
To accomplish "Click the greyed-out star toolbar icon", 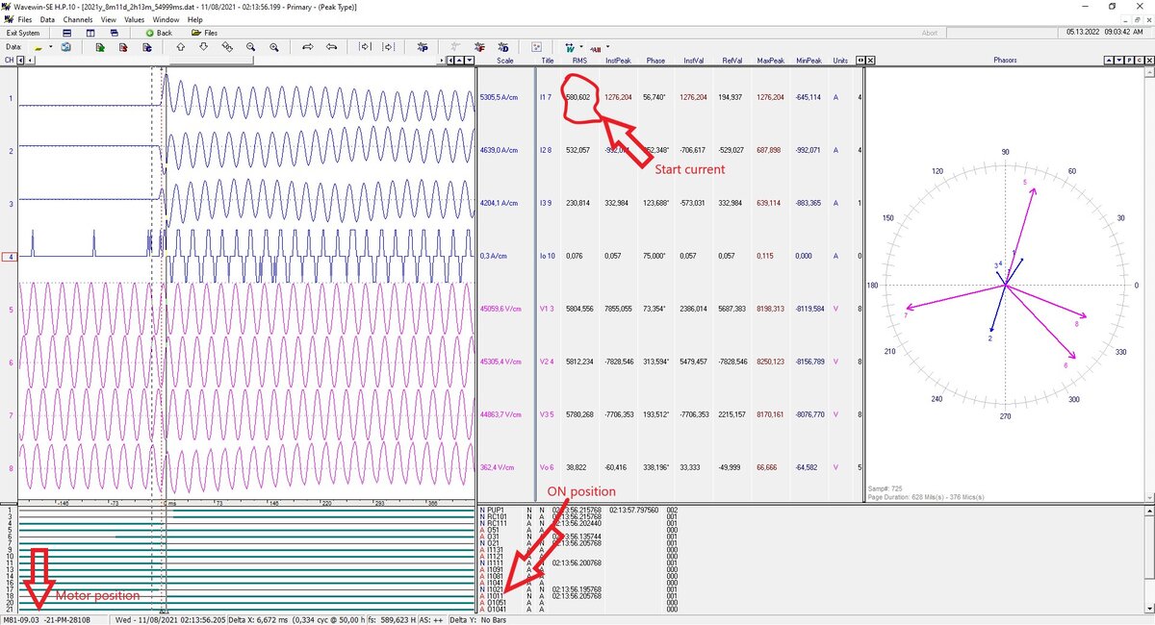I will coord(453,46).
